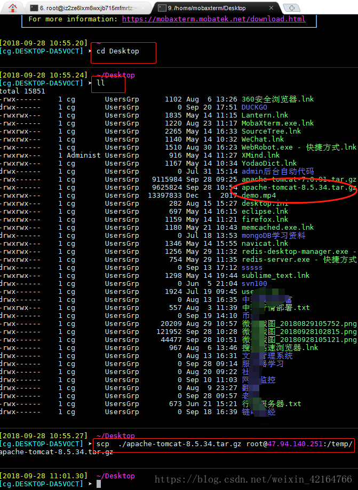358x490 pixels.
Task: Click firefox.lnk file name
Action: [x=265, y=220]
